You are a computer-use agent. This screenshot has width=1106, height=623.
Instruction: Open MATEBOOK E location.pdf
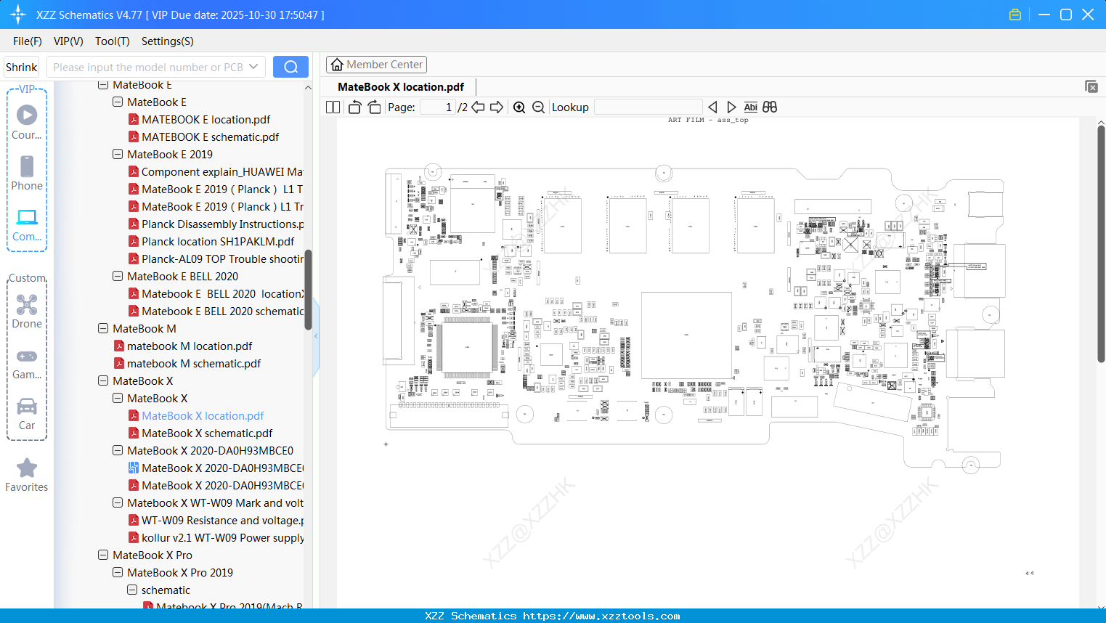tap(206, 119)
